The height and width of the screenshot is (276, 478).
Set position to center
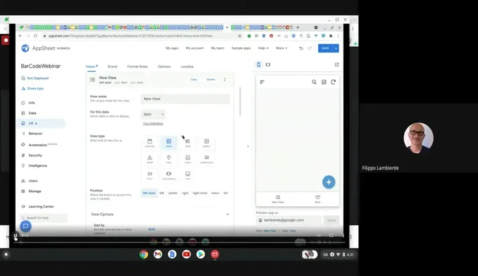click(x=173, y=193)
